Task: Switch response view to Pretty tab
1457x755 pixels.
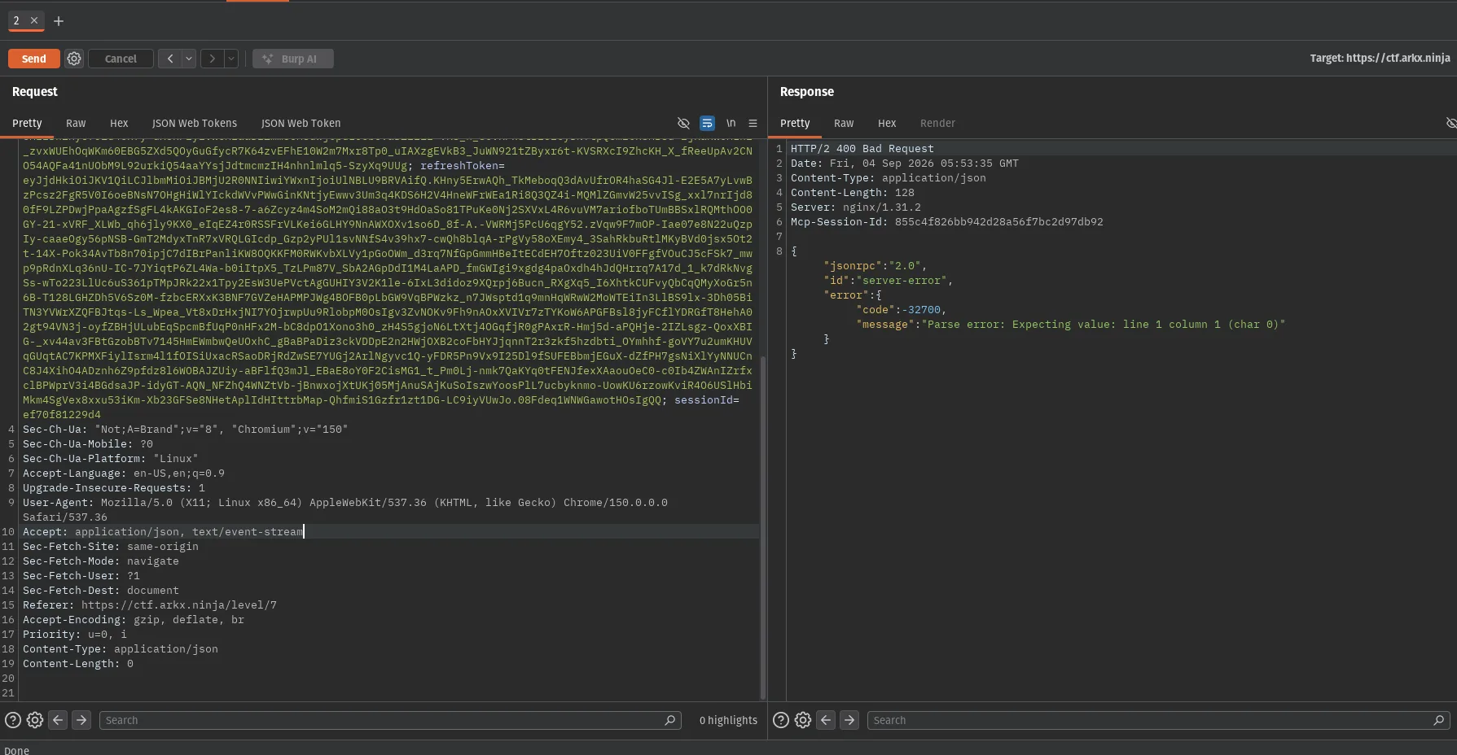Action: tap(795, 123)
